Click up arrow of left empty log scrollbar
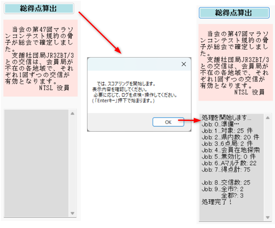The height and width of the screenshot is (228, 275). tap(73, 113)
